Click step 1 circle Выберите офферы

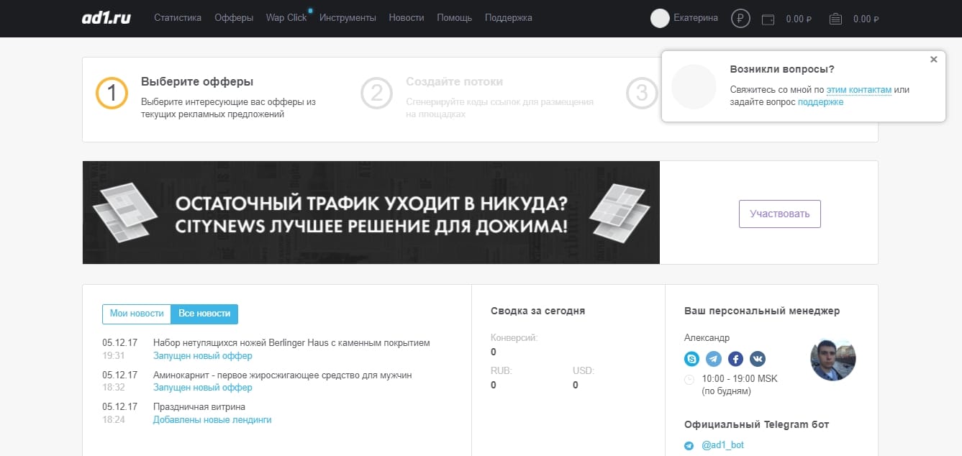tap(112, 94)
